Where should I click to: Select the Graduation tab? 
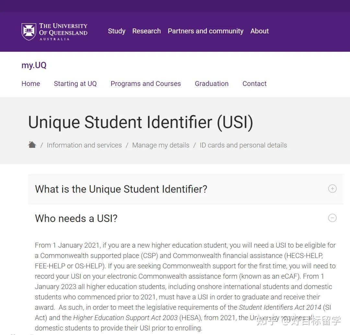coord(211,84)
